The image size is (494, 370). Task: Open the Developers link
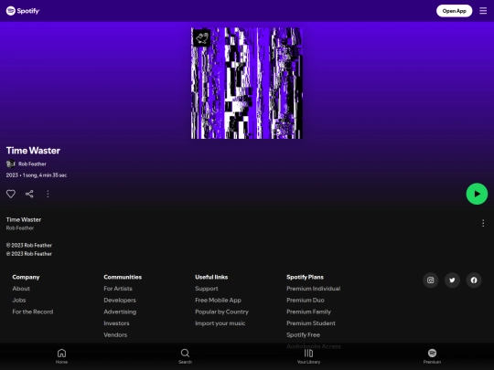[120, 301]
